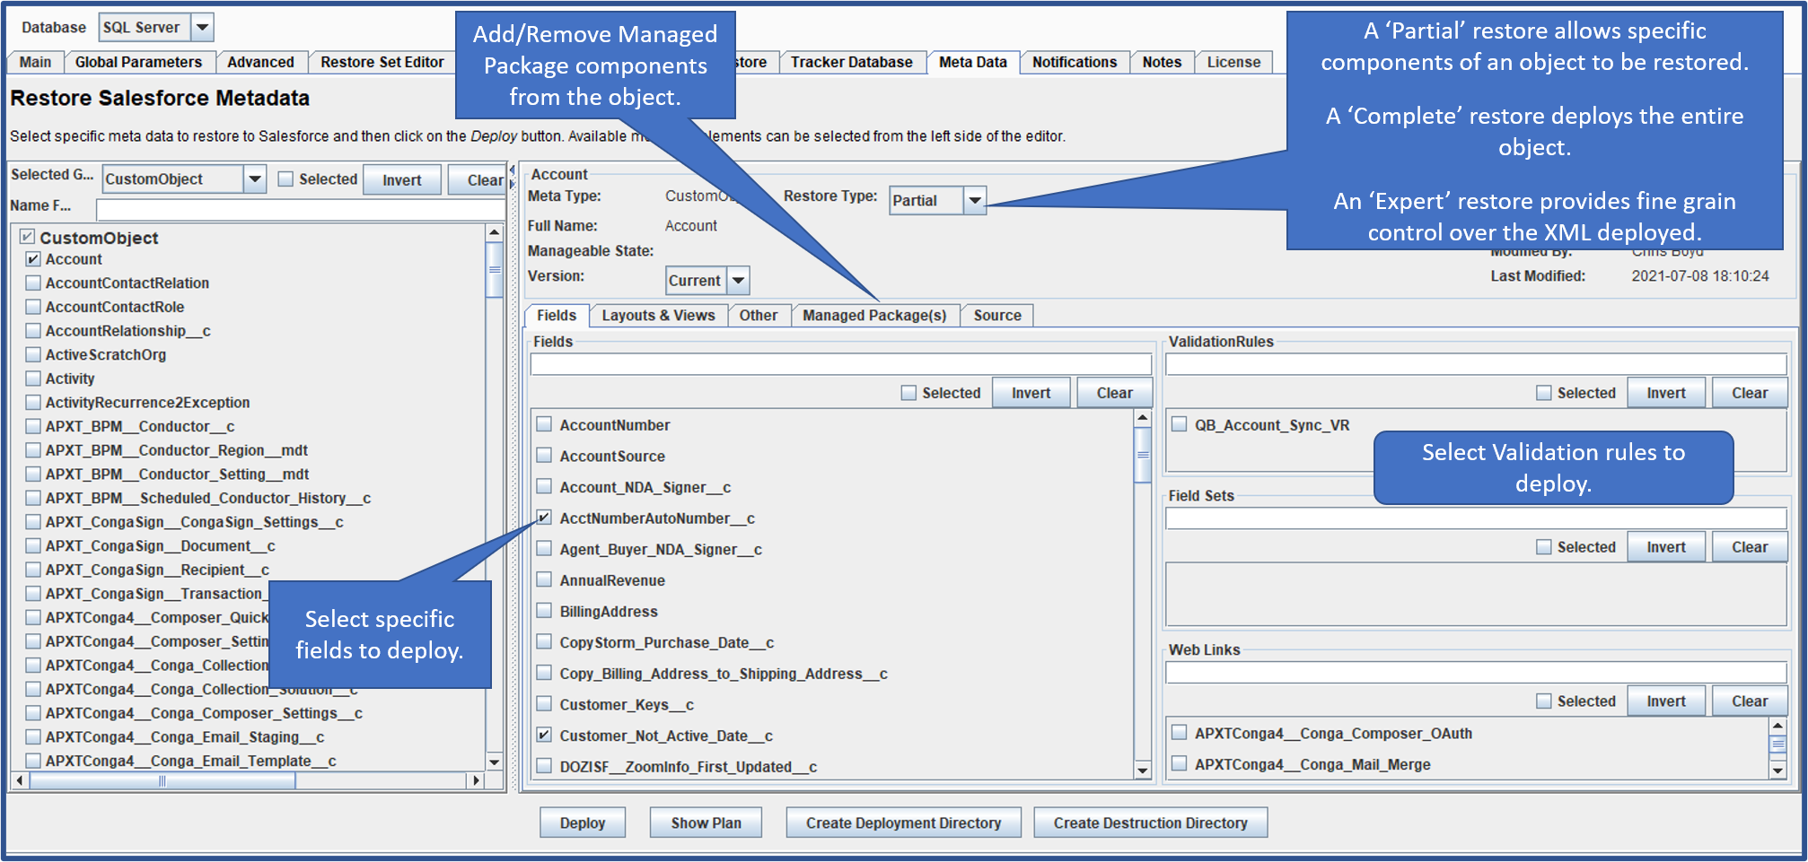Image resolution: width=1808 pixels, height=862 pixels.
Task: Click Clear in the ValidationRules panel
Action: [1750, 393]
